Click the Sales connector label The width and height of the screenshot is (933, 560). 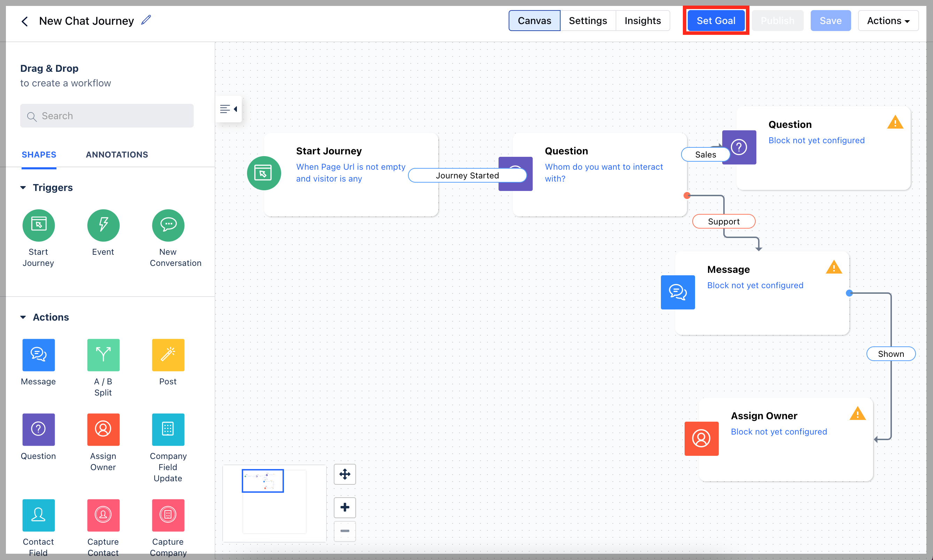[705, 155]
